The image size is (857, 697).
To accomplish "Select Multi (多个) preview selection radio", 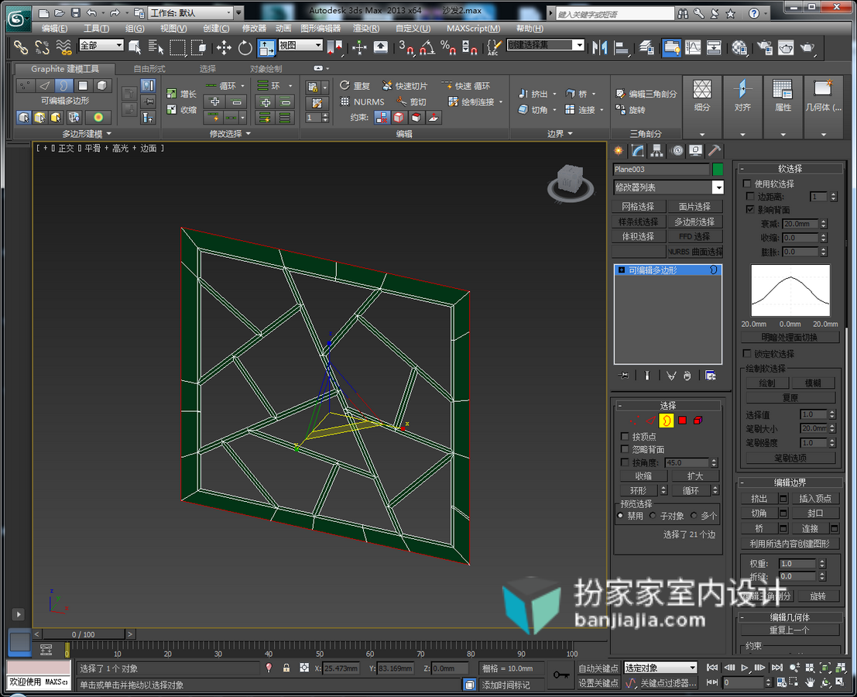I will pos(694,516).
